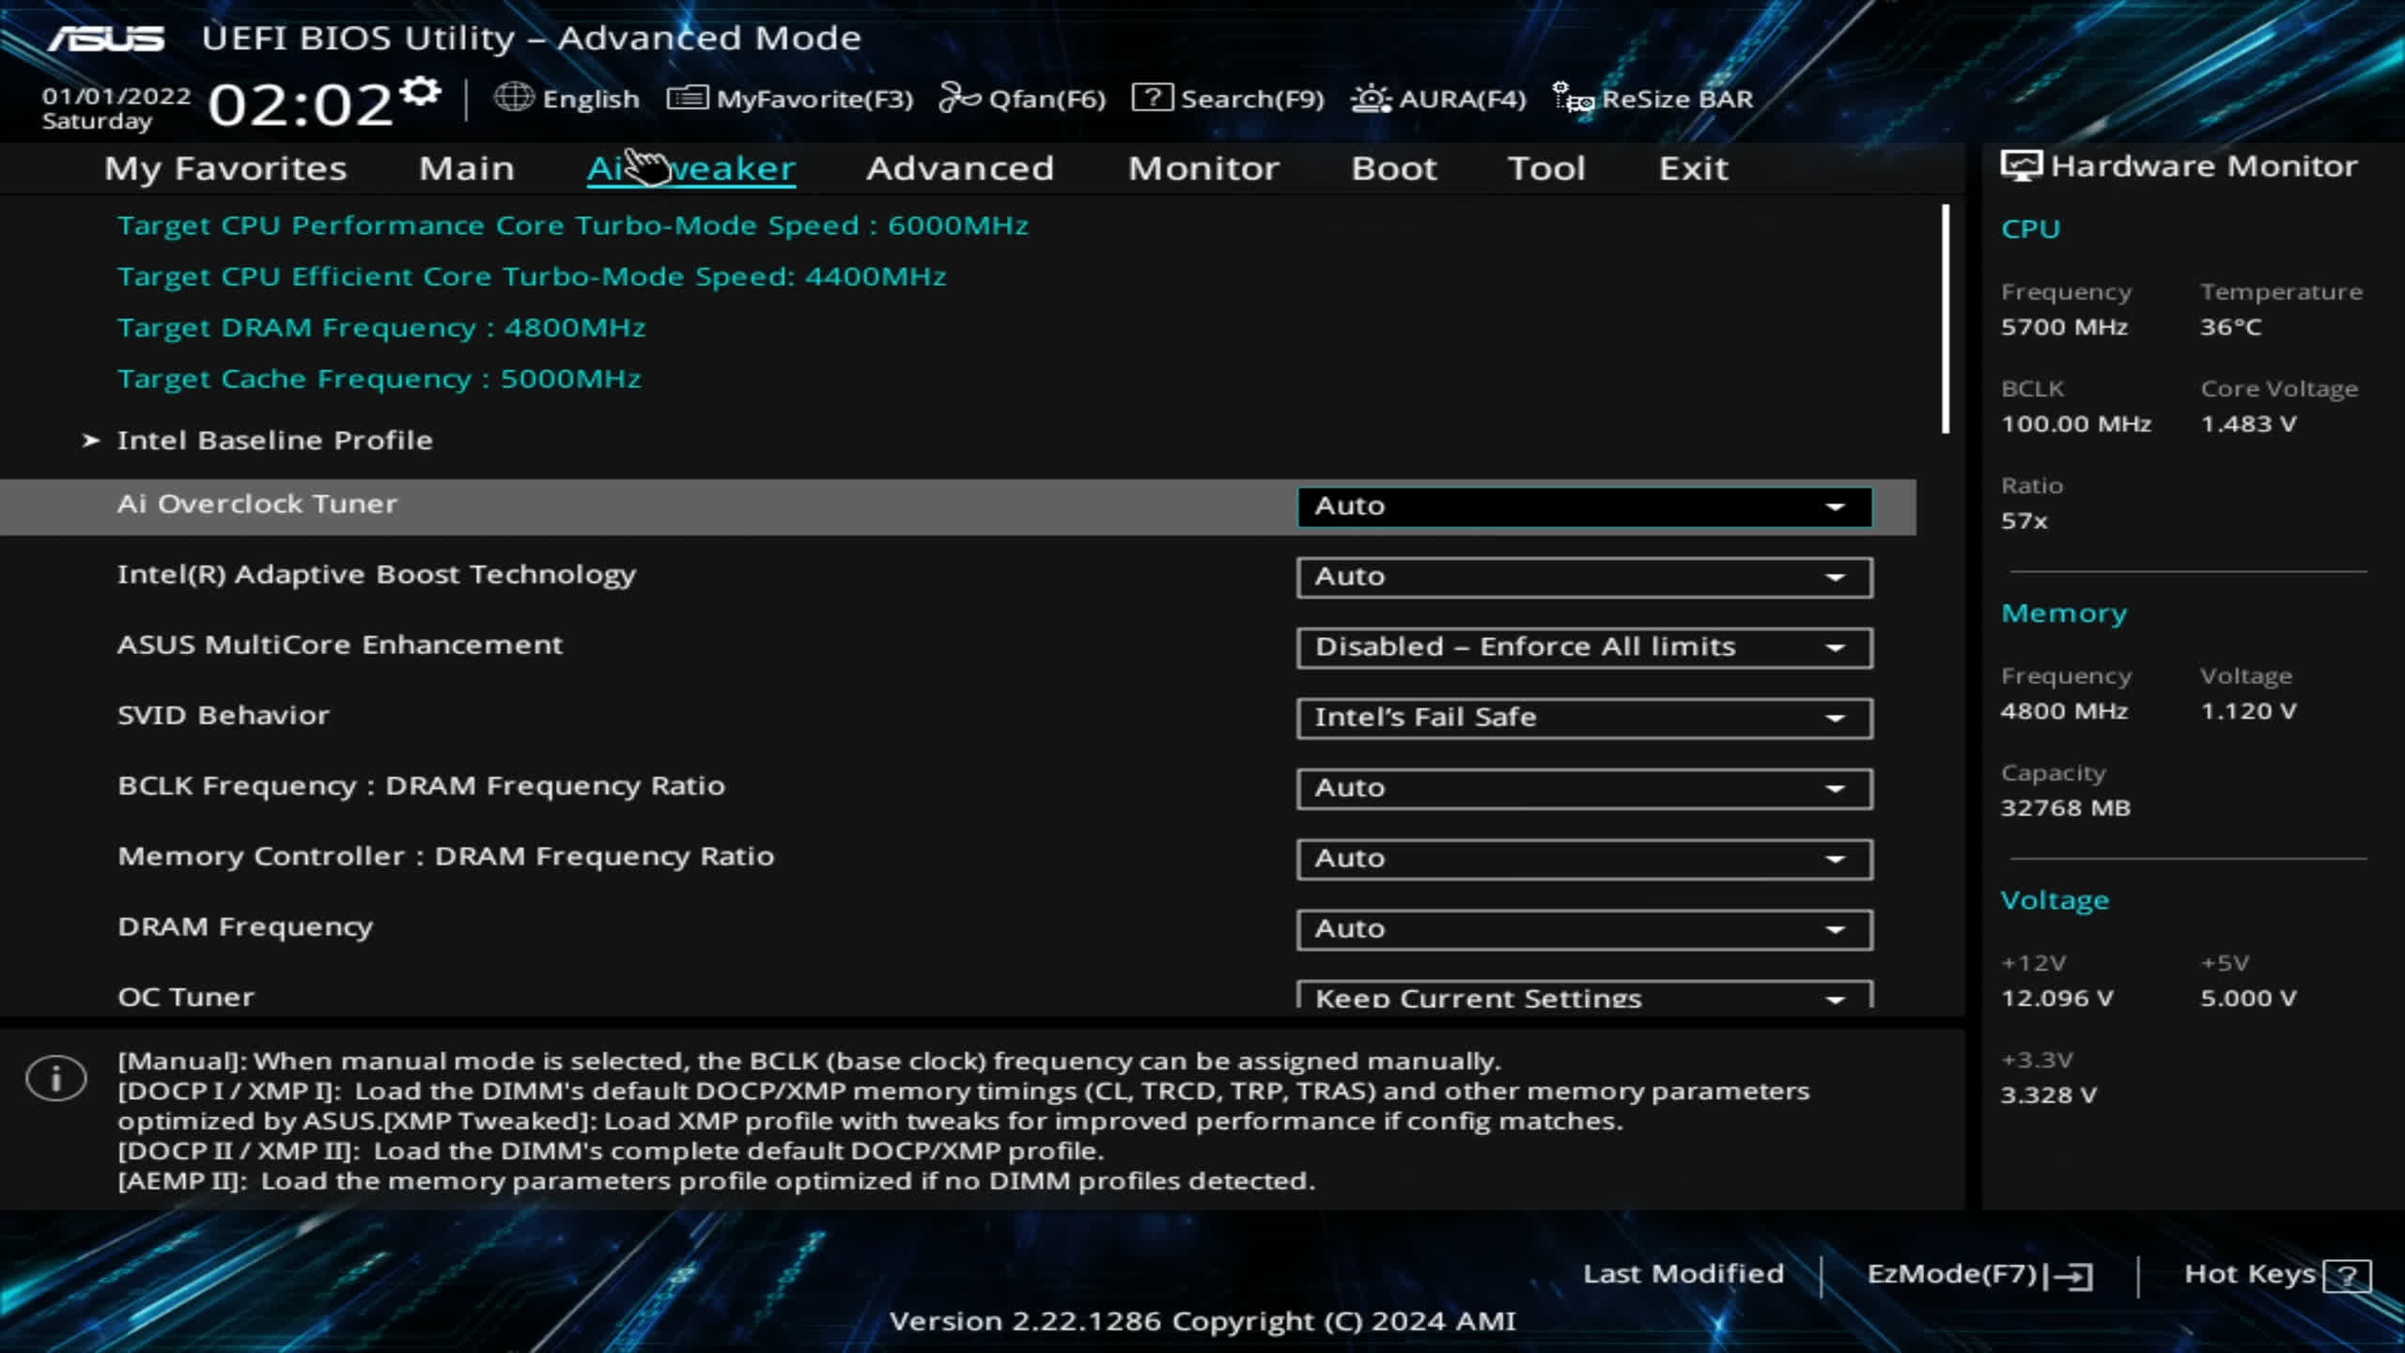Open the My Favorites tab
2405x1353 pixels.
pyautogui.click(x=225, y=168)
